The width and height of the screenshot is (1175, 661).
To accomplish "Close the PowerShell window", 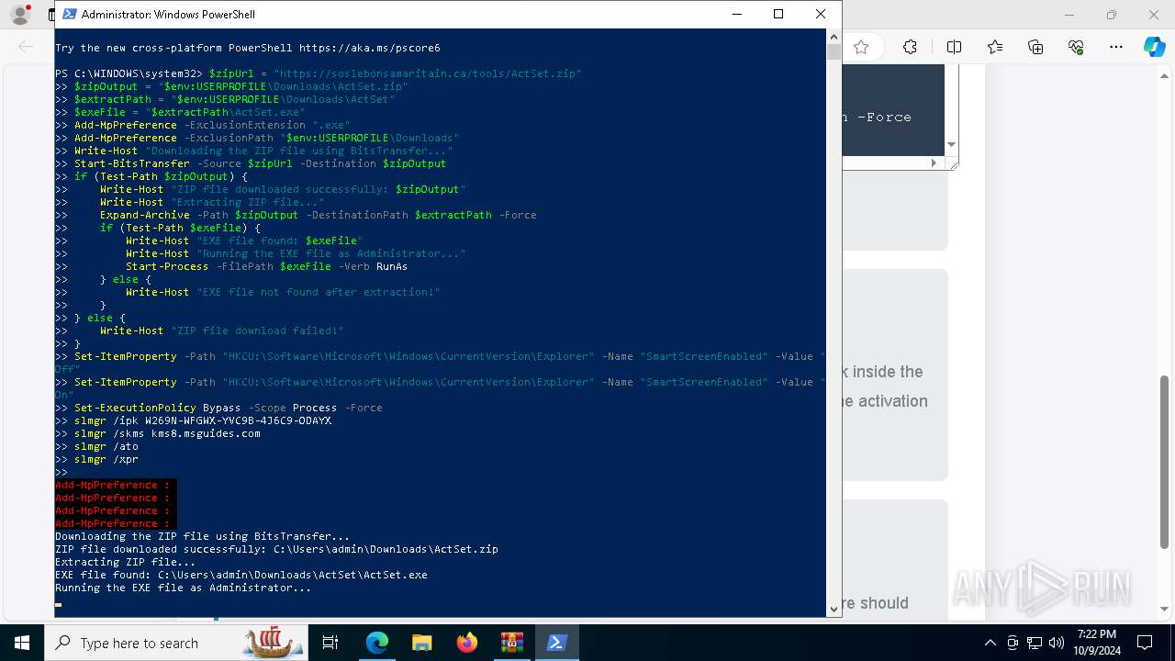I will (821, 14).
